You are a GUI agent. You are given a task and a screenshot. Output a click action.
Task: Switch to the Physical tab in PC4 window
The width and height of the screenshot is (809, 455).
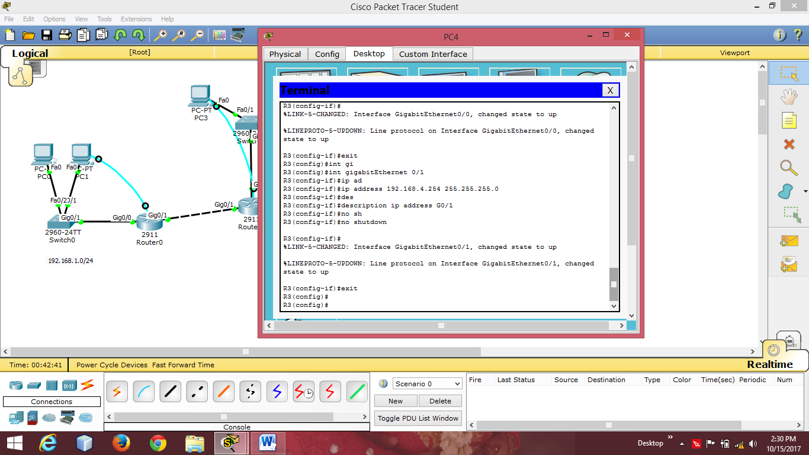(x=285, y=54)
